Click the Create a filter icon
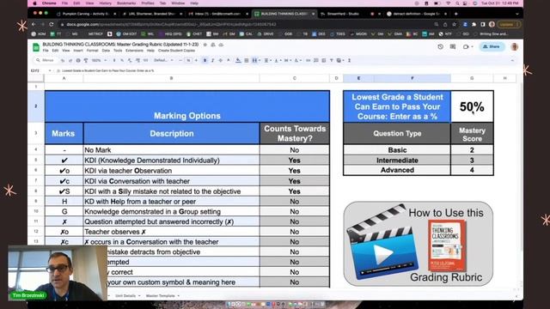Viewport: 550px width, 309px height. (331, 60)
